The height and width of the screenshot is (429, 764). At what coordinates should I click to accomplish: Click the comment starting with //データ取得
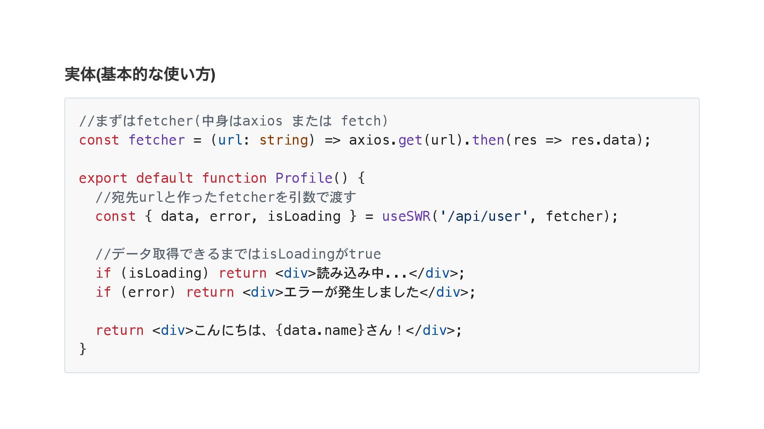[238, 254]
